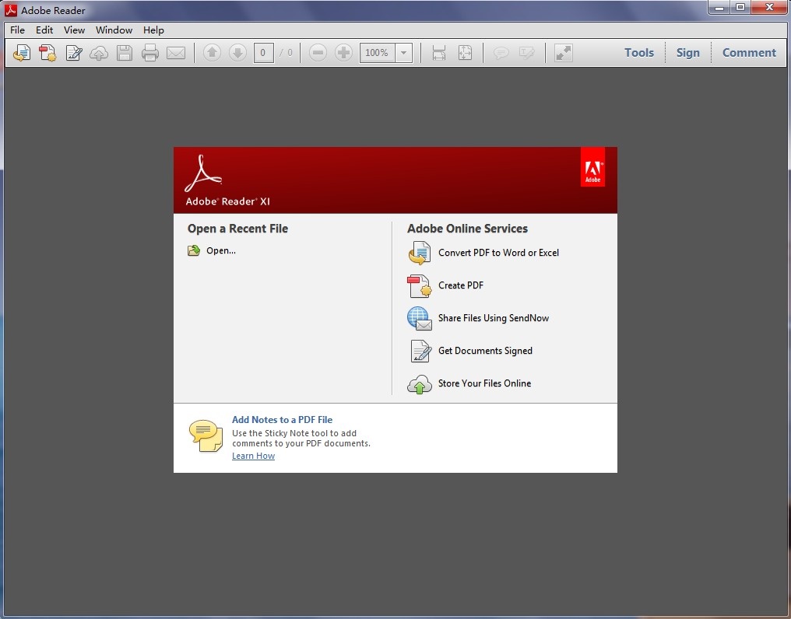Viewport: 791px width, 619px height.
Task: Open the zoom percentage dropdown
Action: click(x=404, y=53)
